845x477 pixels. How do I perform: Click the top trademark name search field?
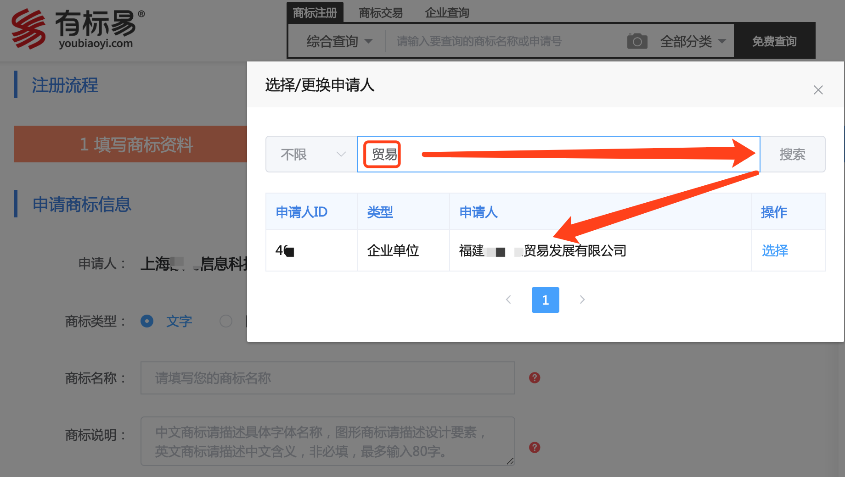pyautogui.click(x=505, y=41)
